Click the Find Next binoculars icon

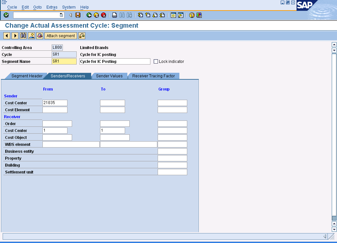(x=129, y=15)
